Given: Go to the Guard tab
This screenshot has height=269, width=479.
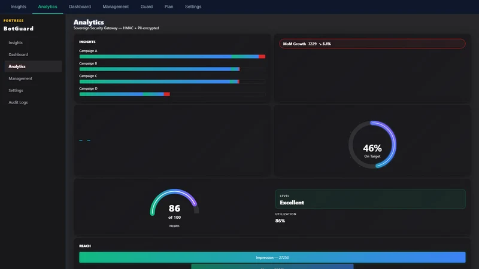Looking at the screenshot, I should tap(147, 7).
